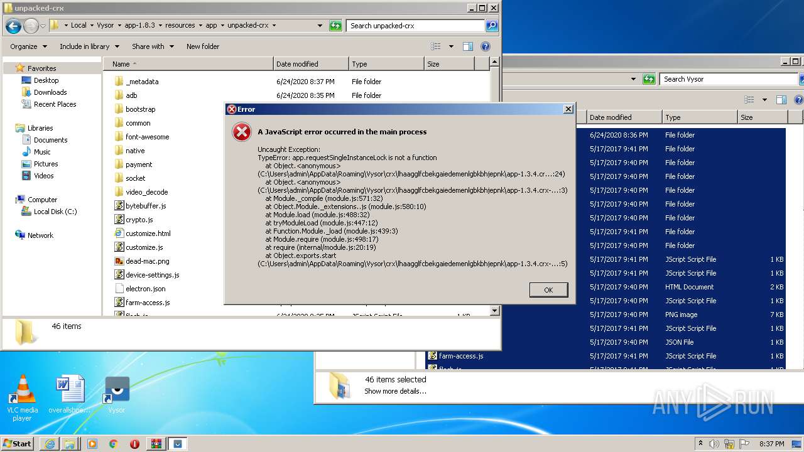804x452 pixels.
Task: Click Show more details in the Vysor window
Action: tap(395, 391)
